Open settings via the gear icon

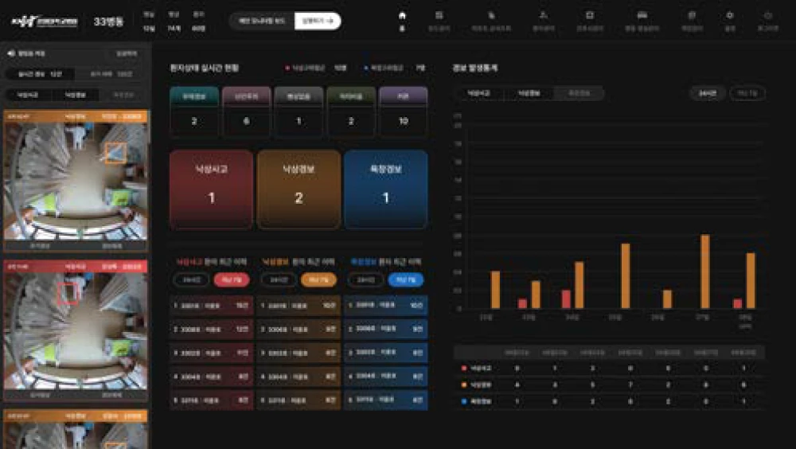pyautogui.click(x=729, y=16)
